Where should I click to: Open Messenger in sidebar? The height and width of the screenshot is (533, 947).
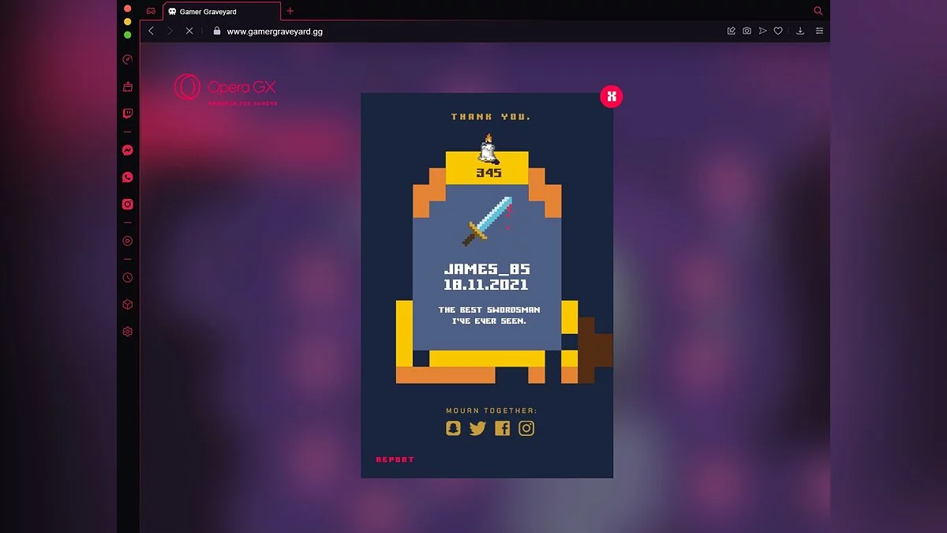point(128,150)
